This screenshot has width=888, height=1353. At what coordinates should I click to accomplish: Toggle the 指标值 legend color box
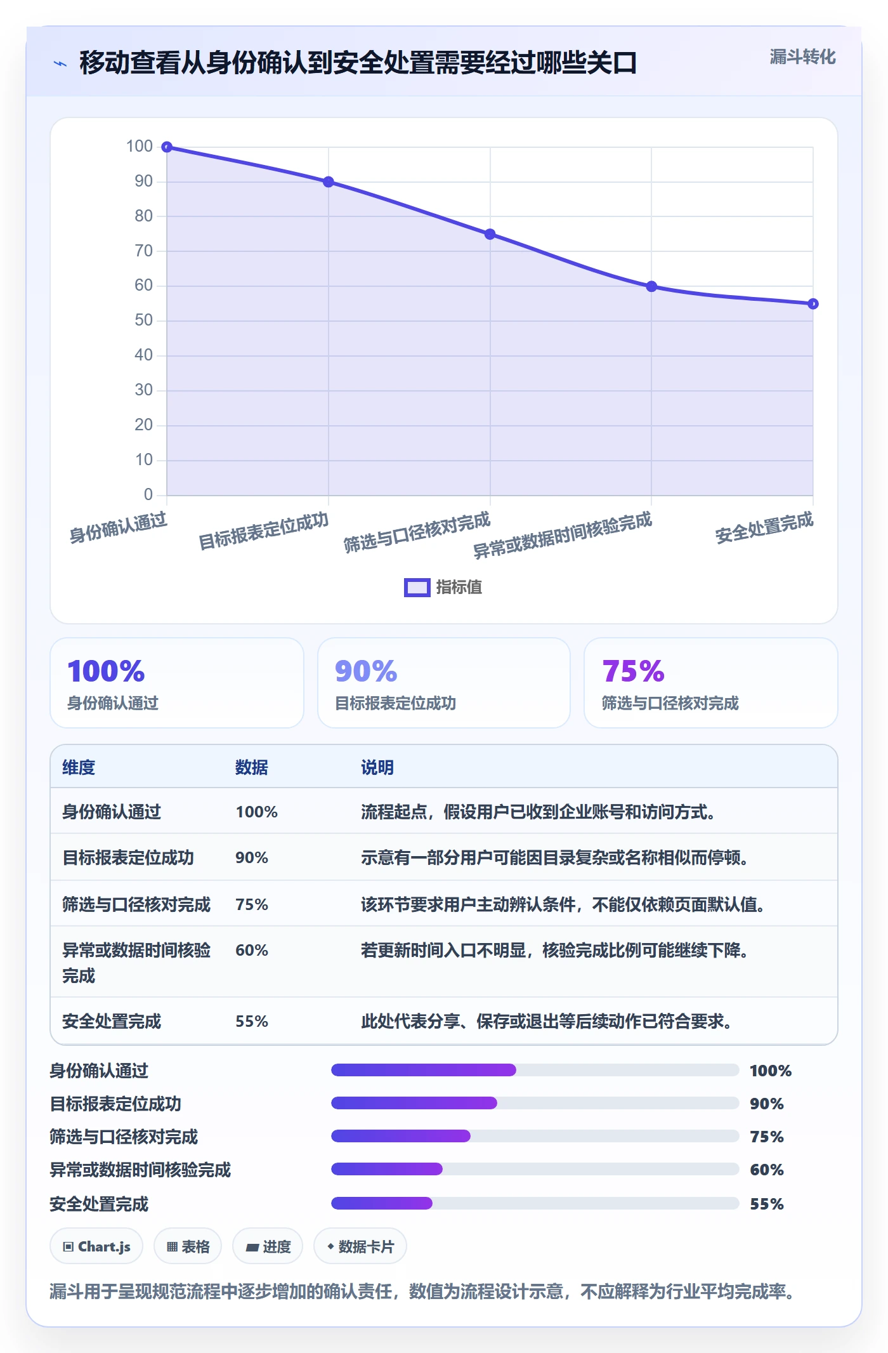(417, 587)
